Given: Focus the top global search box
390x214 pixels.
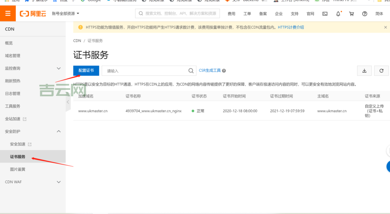Looking at the screenshot, I should tap(177, 13).
